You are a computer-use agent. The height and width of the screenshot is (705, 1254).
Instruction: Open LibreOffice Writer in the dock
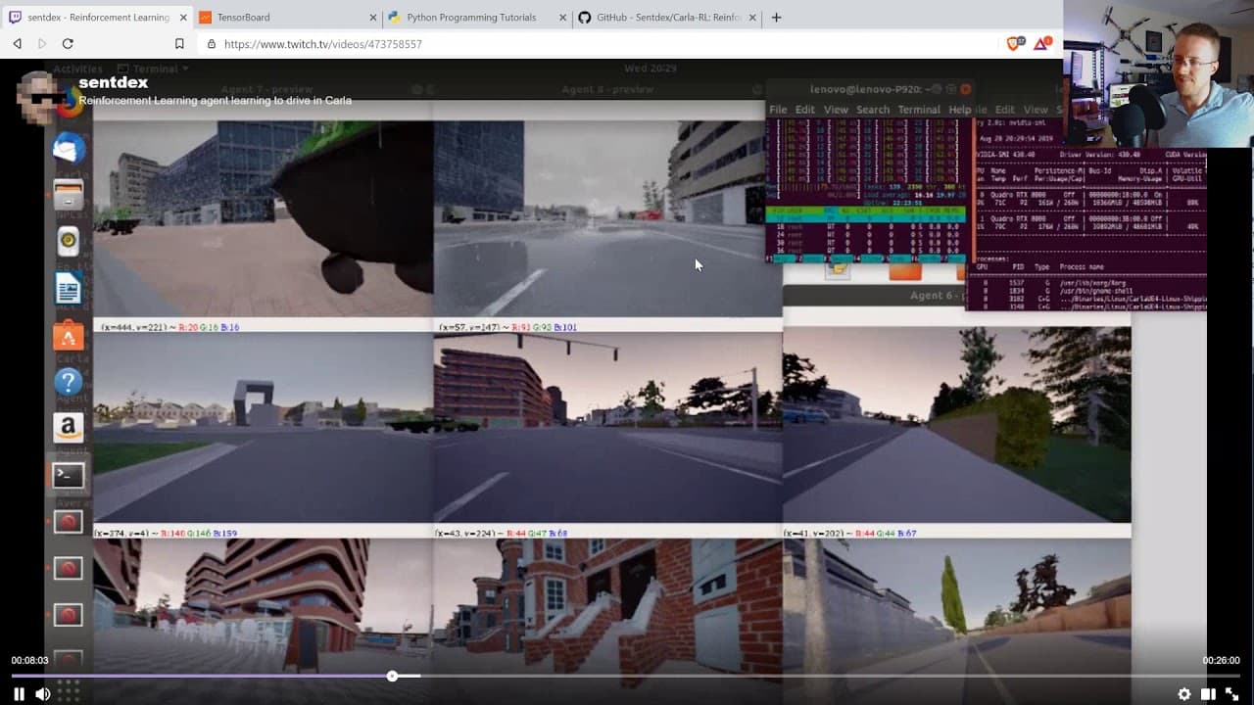(69, 288)
